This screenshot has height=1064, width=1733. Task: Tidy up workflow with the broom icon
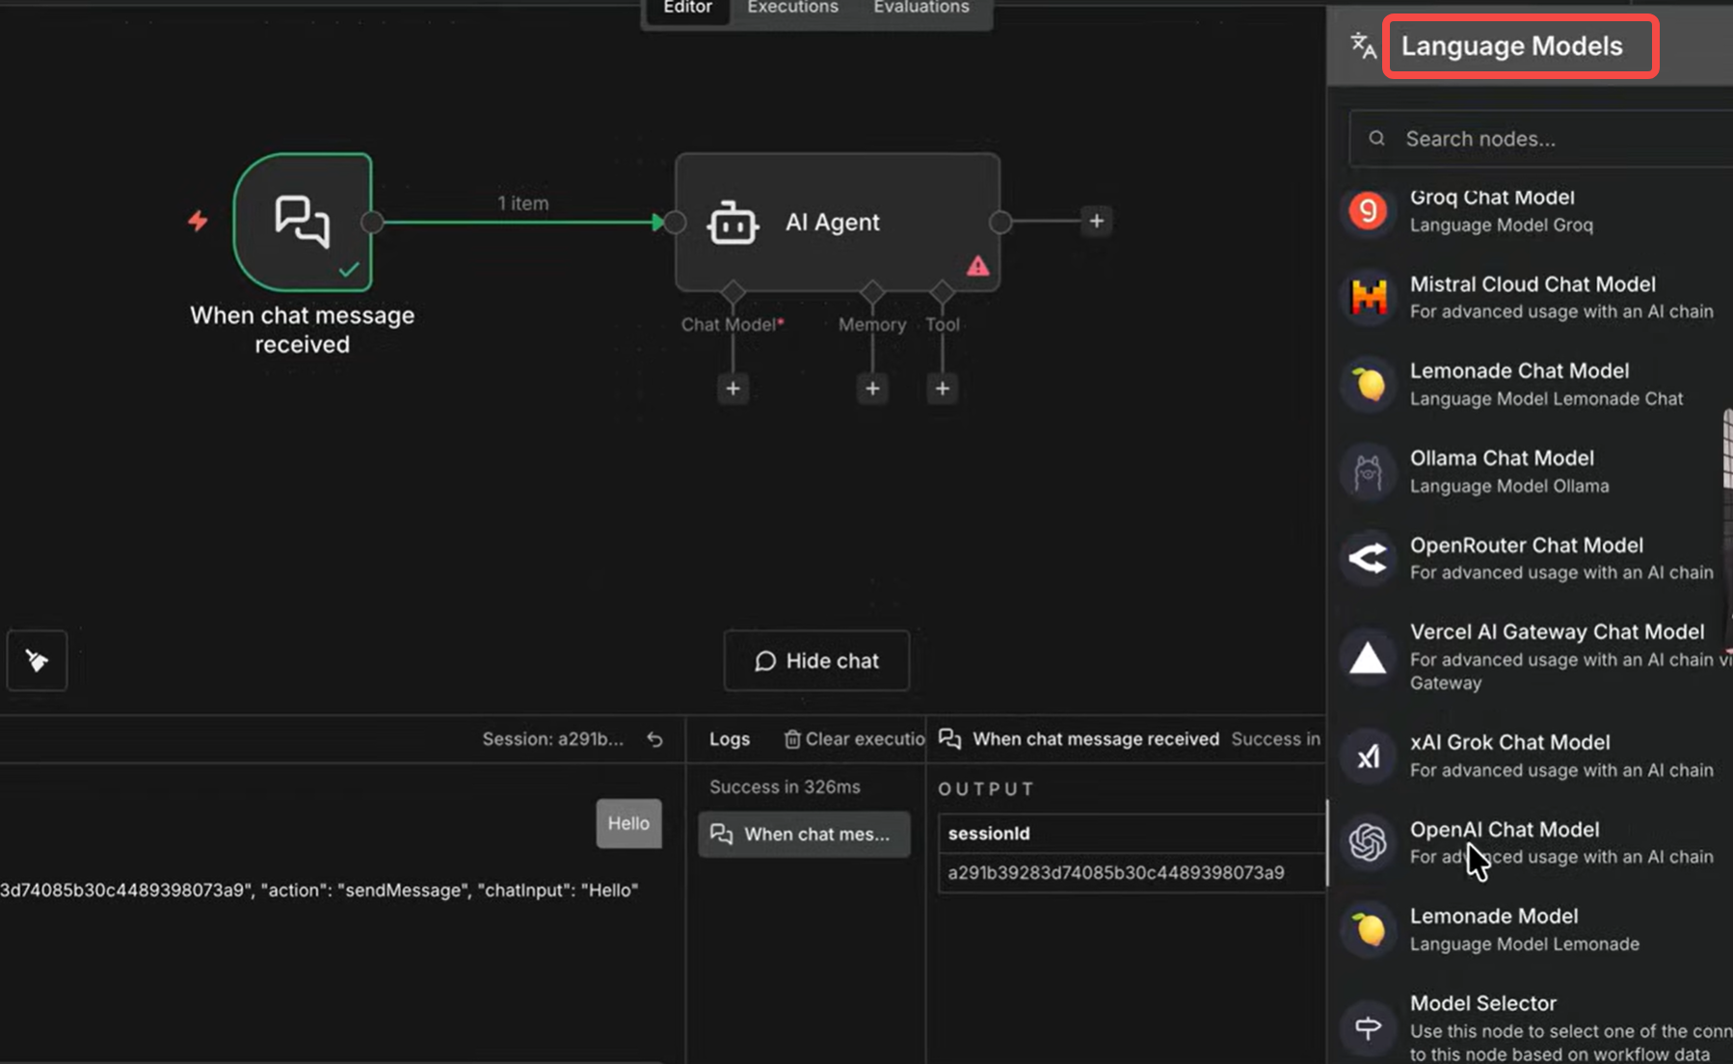click(x=37, y=660)
